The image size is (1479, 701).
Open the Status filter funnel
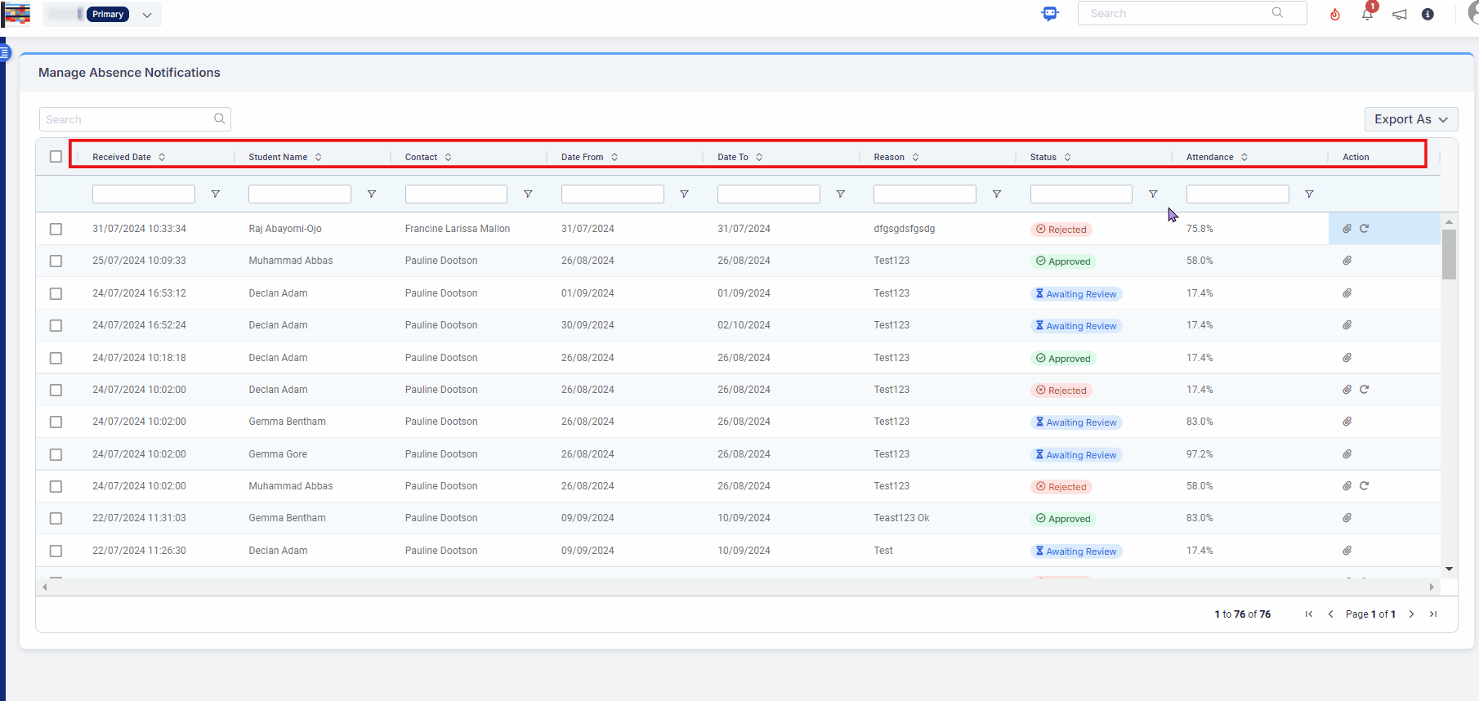(1153, 194)
